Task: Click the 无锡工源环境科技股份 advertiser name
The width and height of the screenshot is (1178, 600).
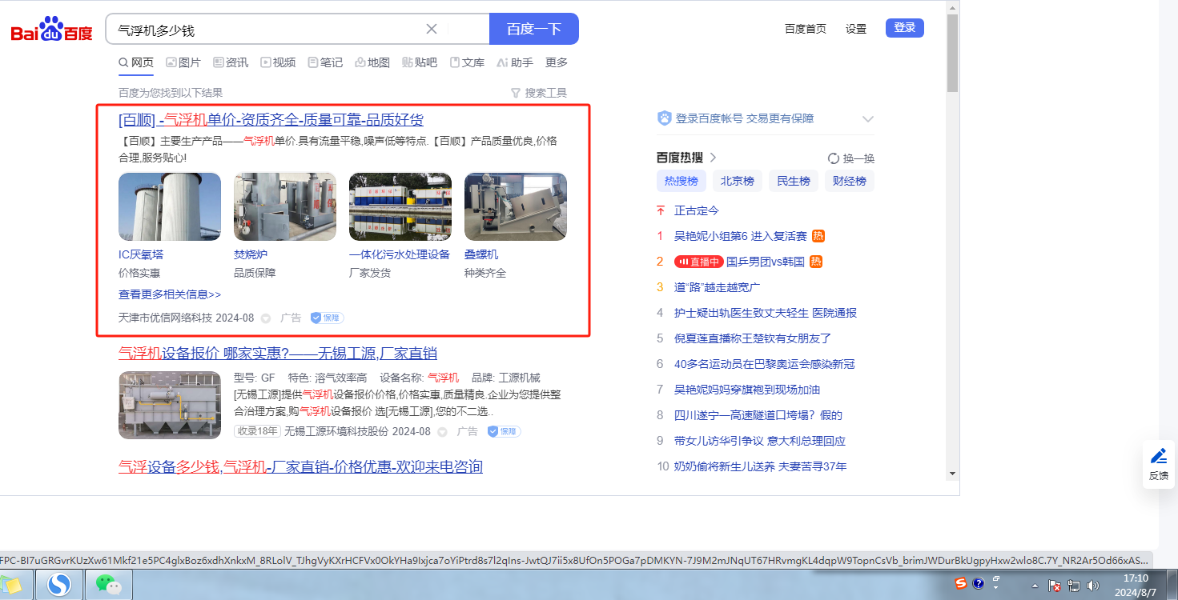Action: click(x=336, y=431)
